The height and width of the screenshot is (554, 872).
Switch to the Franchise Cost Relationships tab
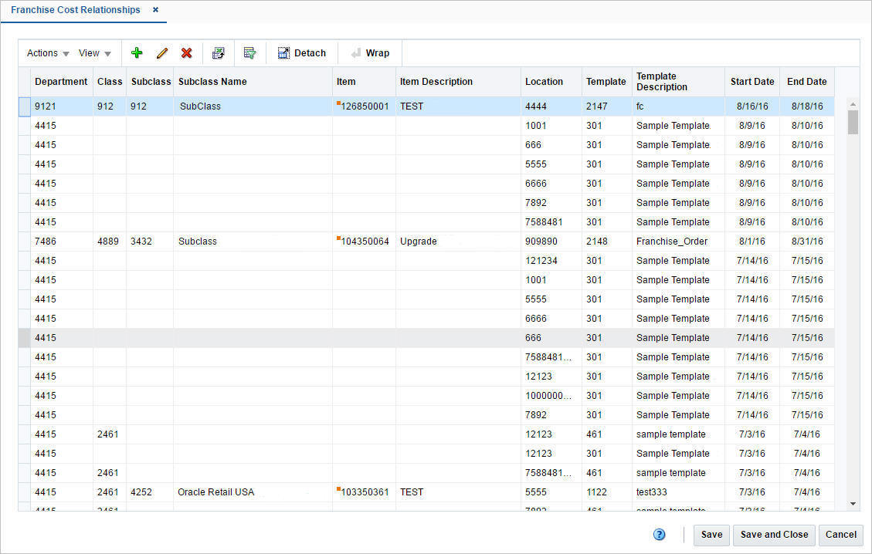pyautogui.click(x=75, y=10)
